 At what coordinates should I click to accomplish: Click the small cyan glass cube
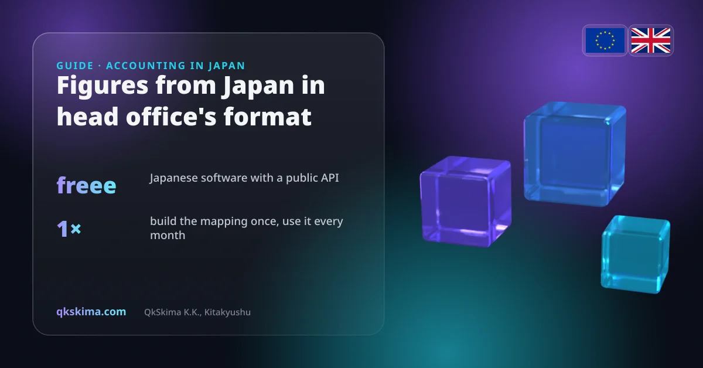tap(635, 253)
